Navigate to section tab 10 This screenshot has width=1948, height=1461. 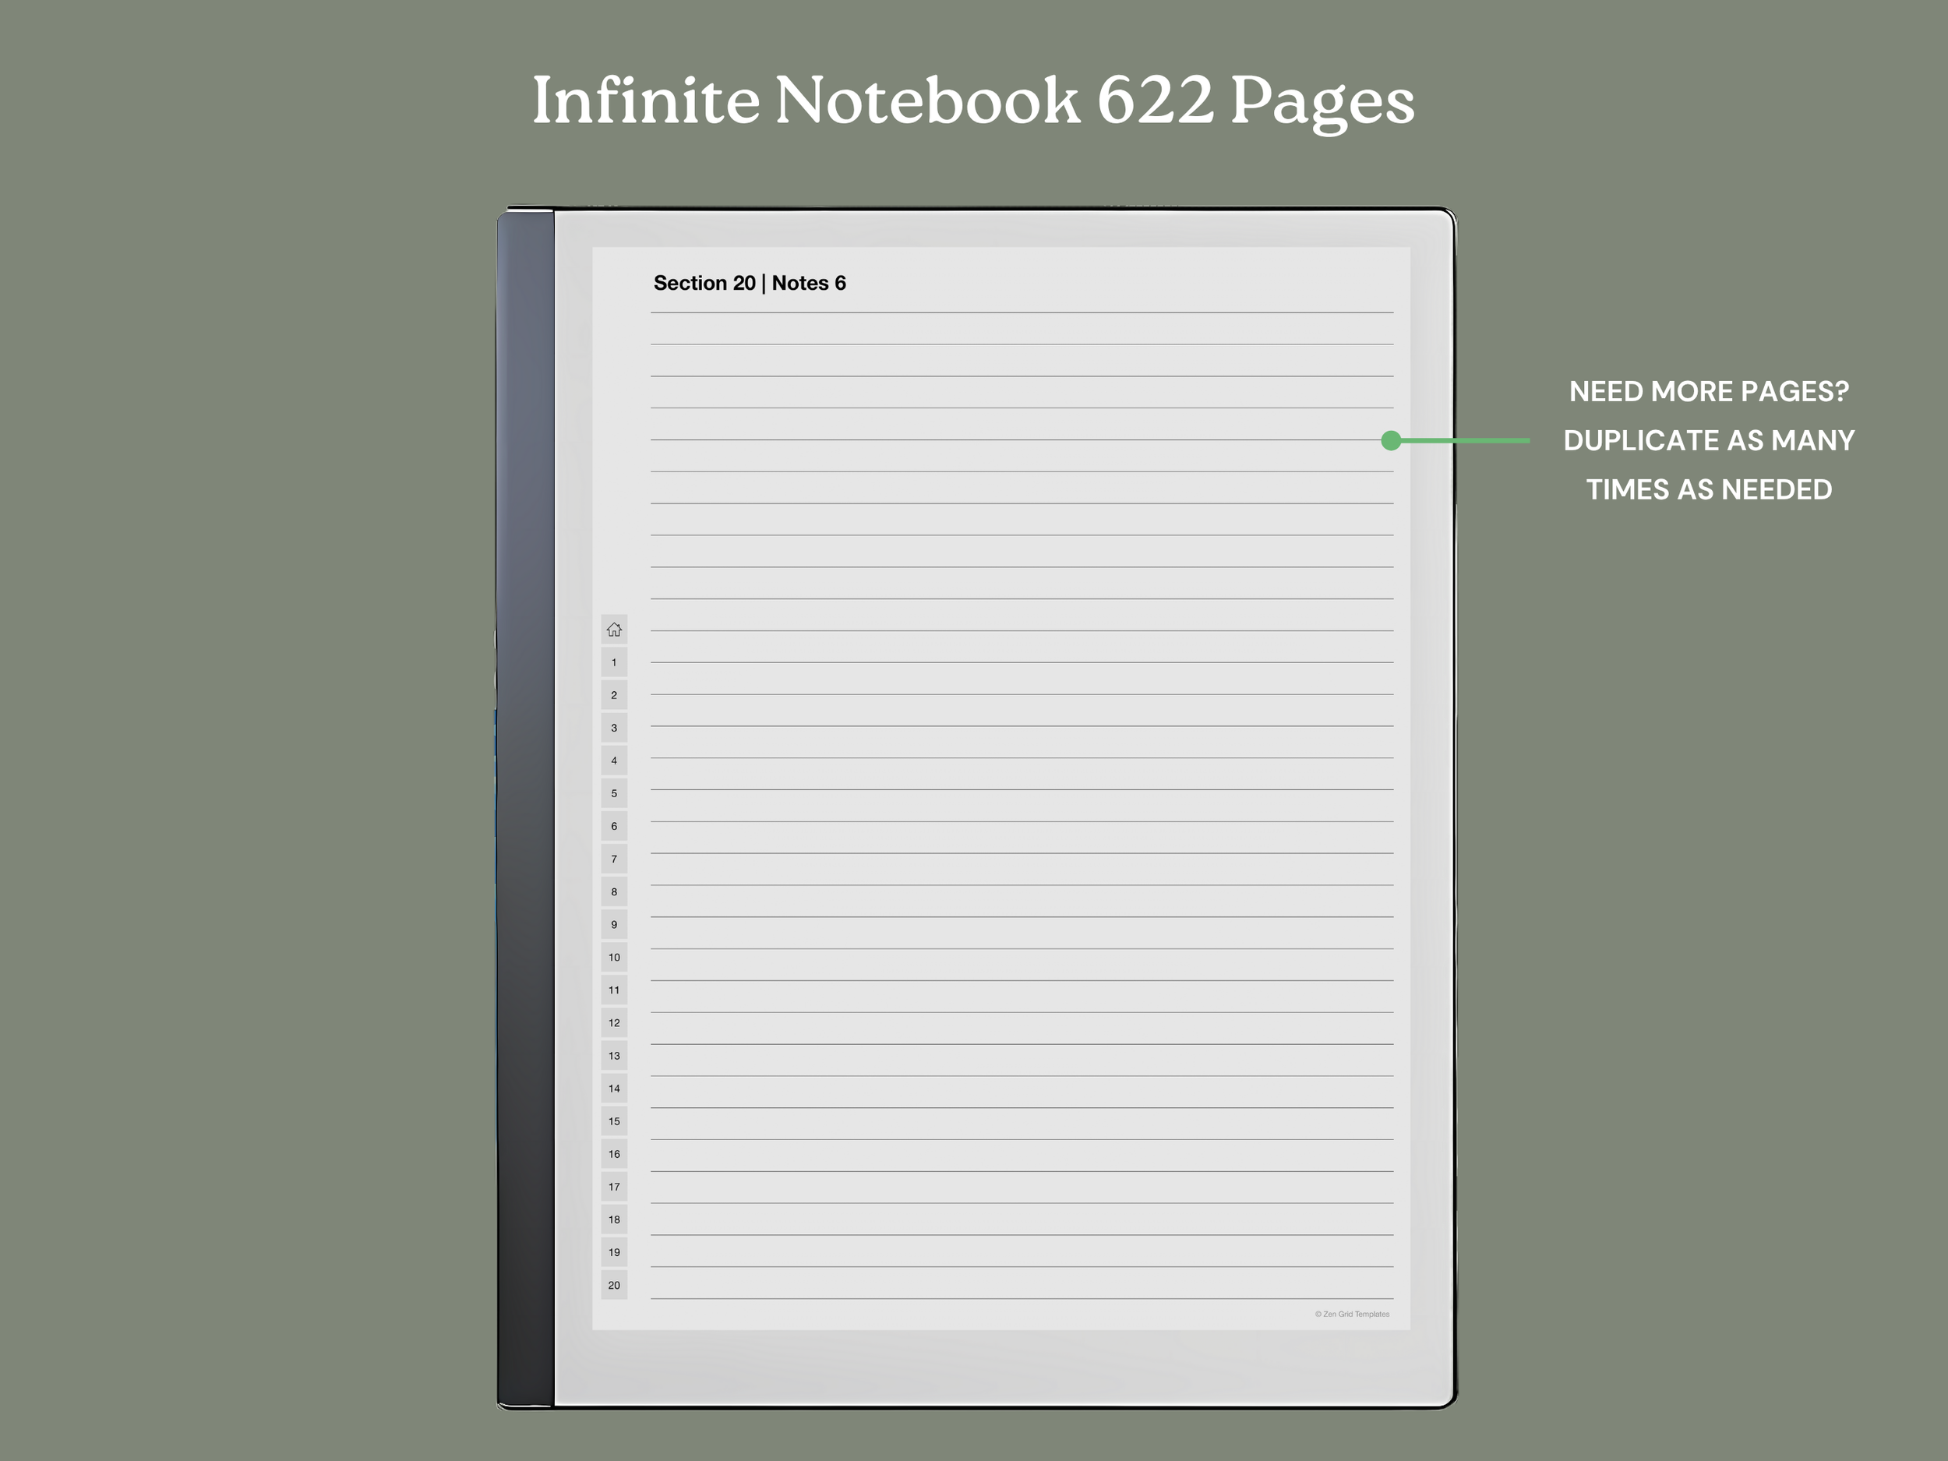click(x=614, y=958)
